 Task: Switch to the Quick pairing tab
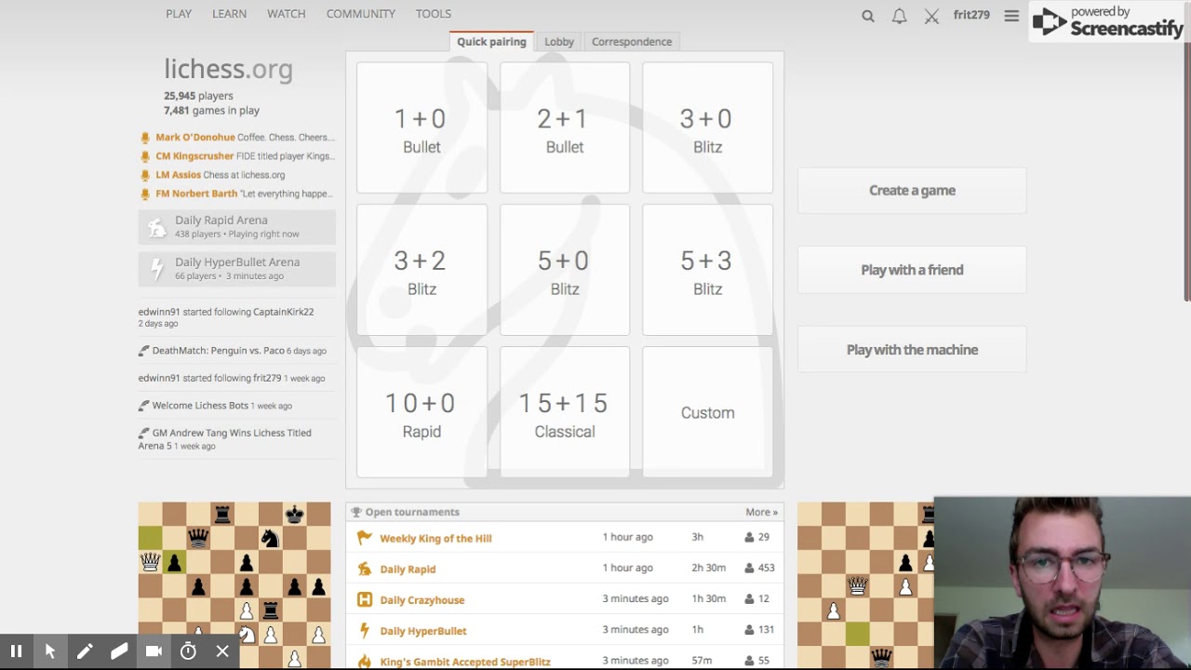[491, 42]
